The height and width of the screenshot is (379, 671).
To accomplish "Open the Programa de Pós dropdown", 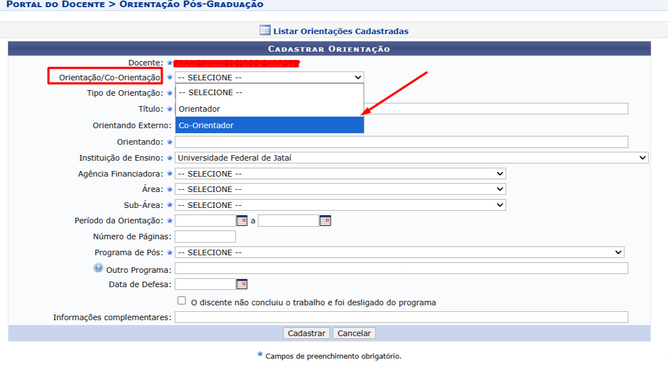I will 400,252.
